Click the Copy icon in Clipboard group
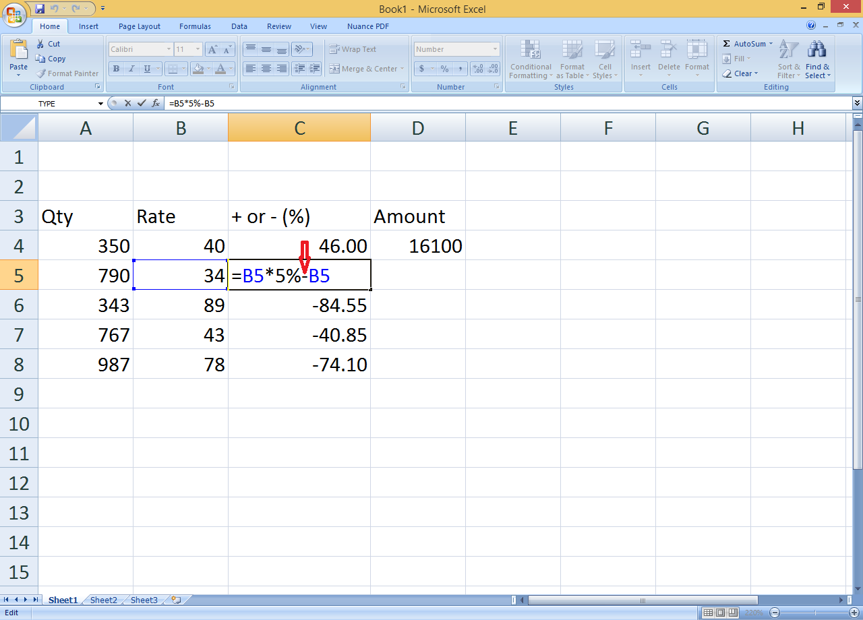 (40, 59)
